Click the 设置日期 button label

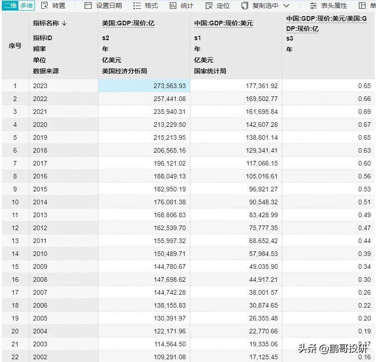point(109,5)
